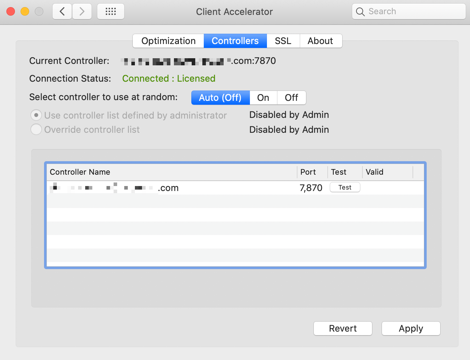470x360 pixels.
Task: Click the Apply button
Action: pos(411,328)
